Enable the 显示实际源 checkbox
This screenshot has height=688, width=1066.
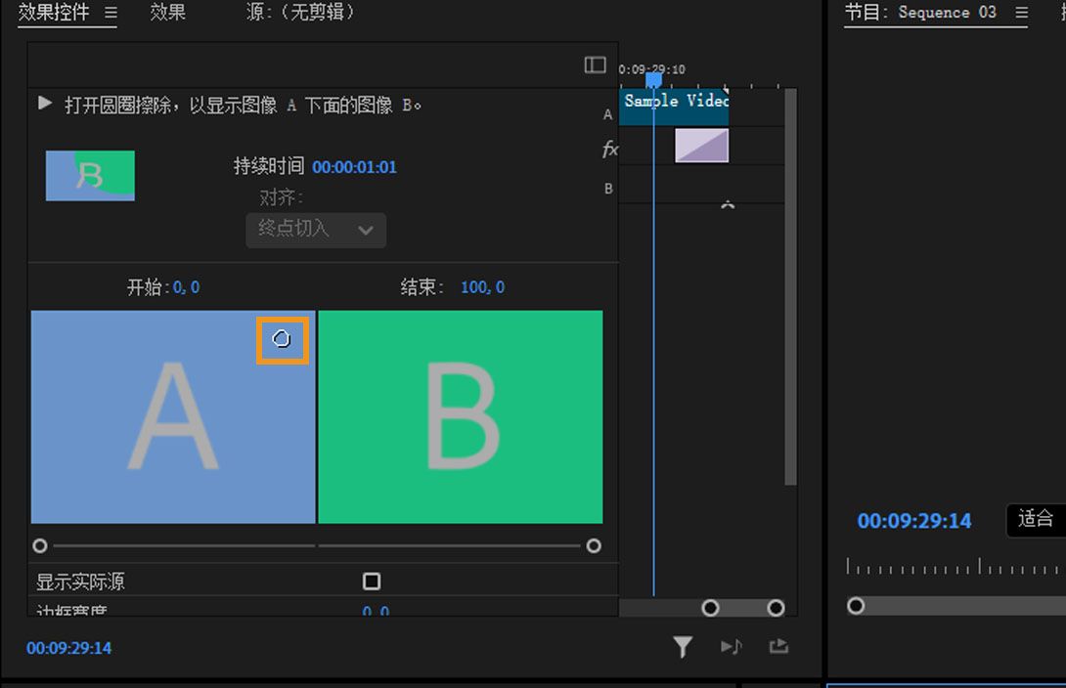click(371, 580)
